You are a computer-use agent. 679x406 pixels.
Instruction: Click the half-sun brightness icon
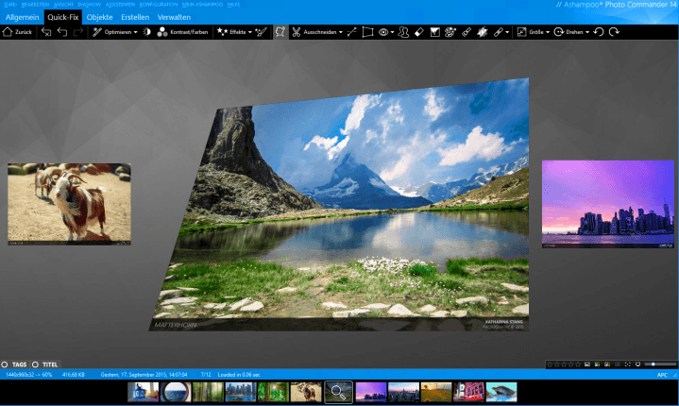(146, 32)
